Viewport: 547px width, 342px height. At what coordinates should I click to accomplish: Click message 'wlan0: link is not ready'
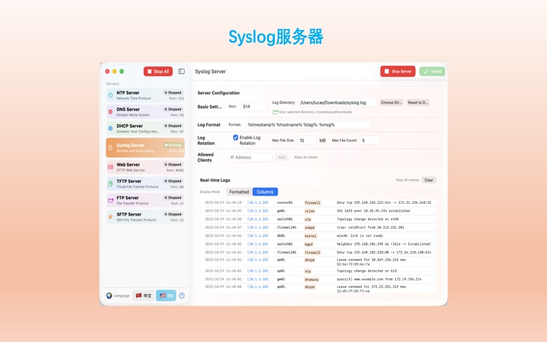tap(360, 235)
